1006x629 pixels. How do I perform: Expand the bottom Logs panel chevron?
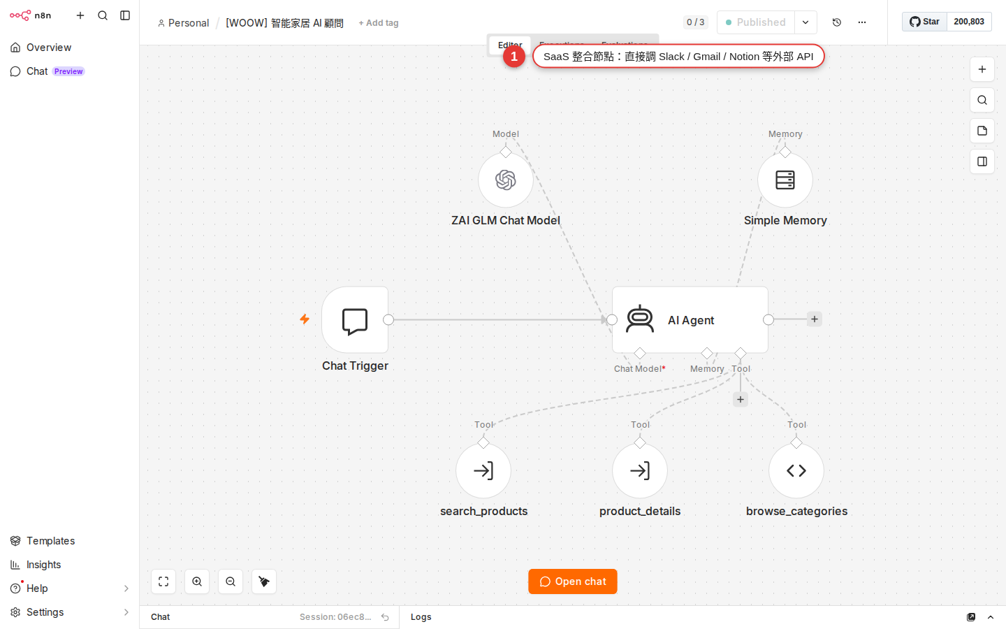(991, 617)
